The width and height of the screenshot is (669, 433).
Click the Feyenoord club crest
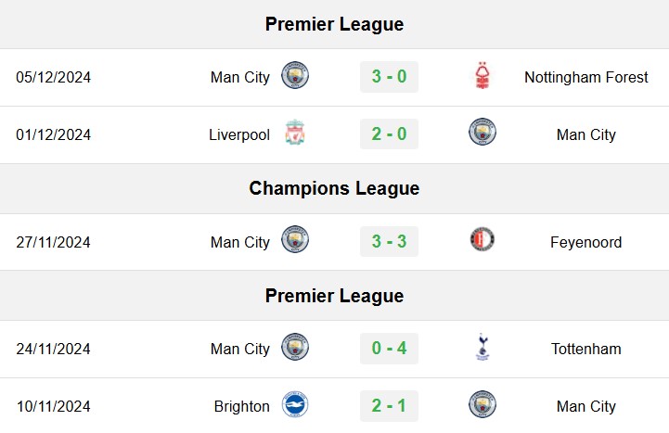click(x=482, y=239)
